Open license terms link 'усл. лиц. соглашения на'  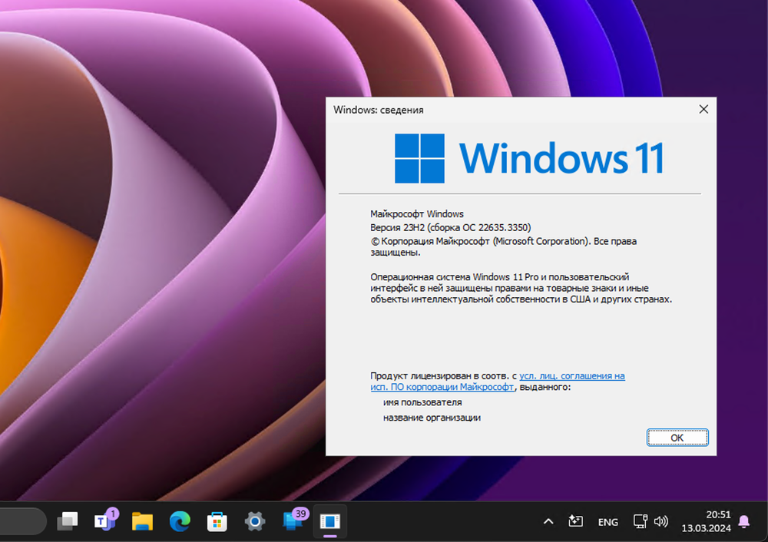pos(572,376)
